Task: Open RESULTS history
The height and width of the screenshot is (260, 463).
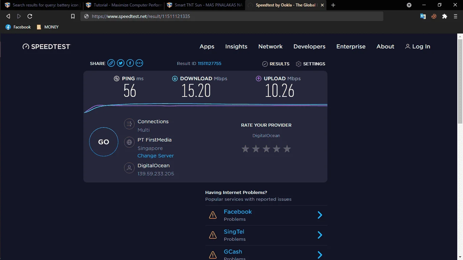Action: [x=276, y=64]
